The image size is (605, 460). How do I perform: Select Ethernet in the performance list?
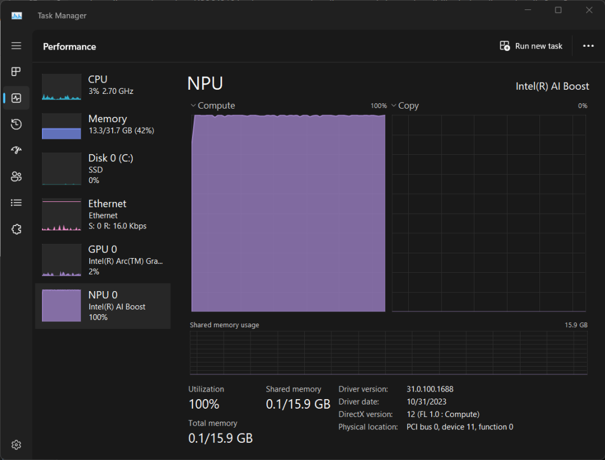(103, 214)
